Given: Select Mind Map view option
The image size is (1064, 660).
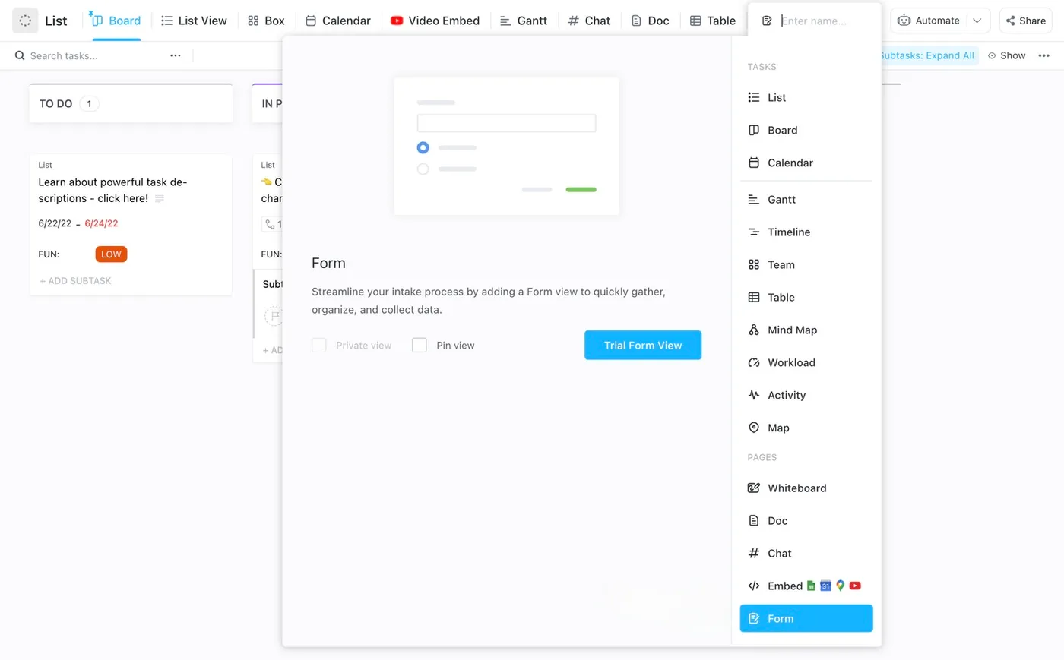Looking at the screenshot, I should coord(806,330).
